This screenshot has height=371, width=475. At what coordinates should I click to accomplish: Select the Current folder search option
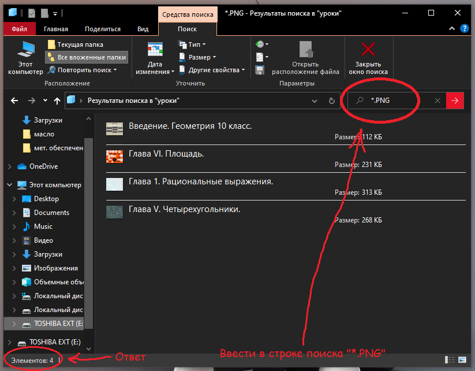point(76,44)
